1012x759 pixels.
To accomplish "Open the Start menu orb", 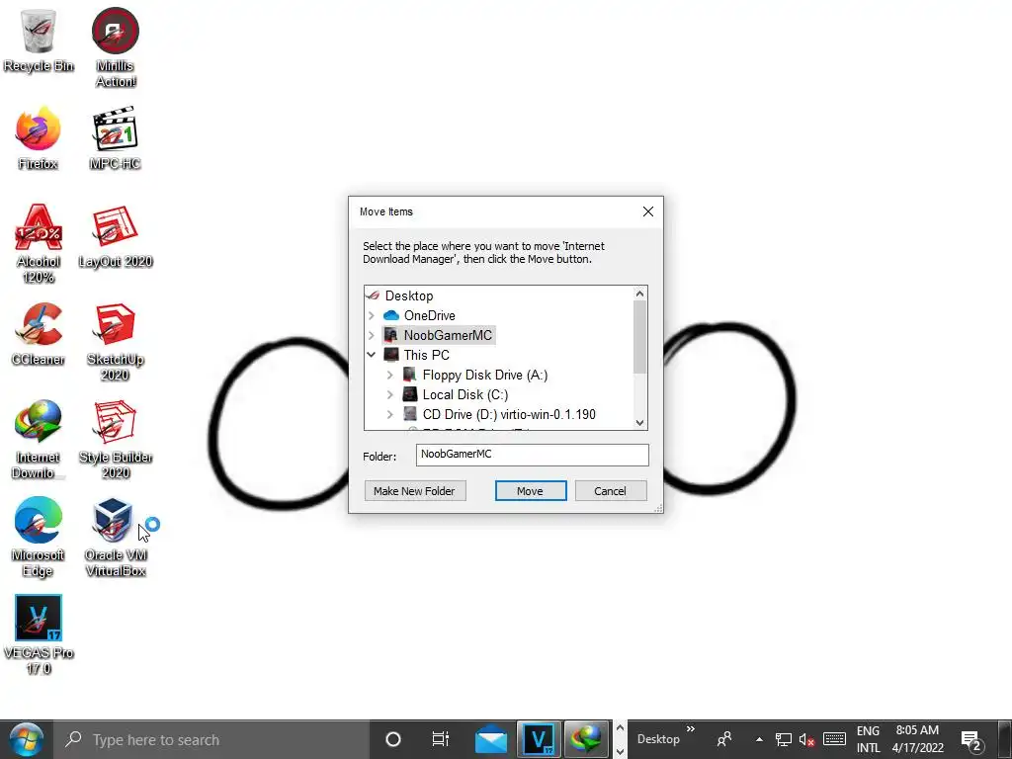I will coord(26,739).
